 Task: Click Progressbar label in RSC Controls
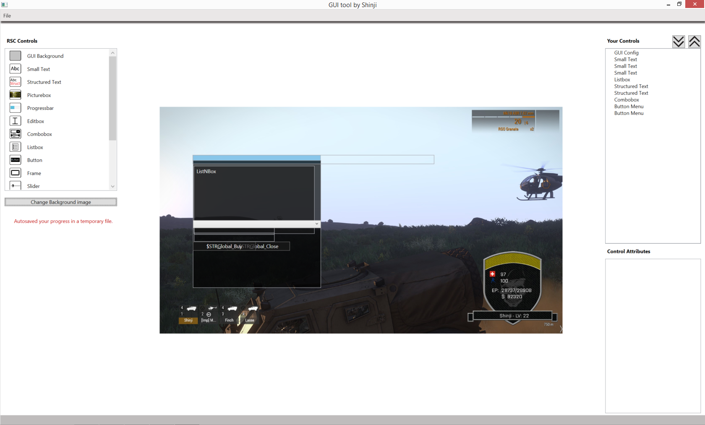tap(40, 108)
